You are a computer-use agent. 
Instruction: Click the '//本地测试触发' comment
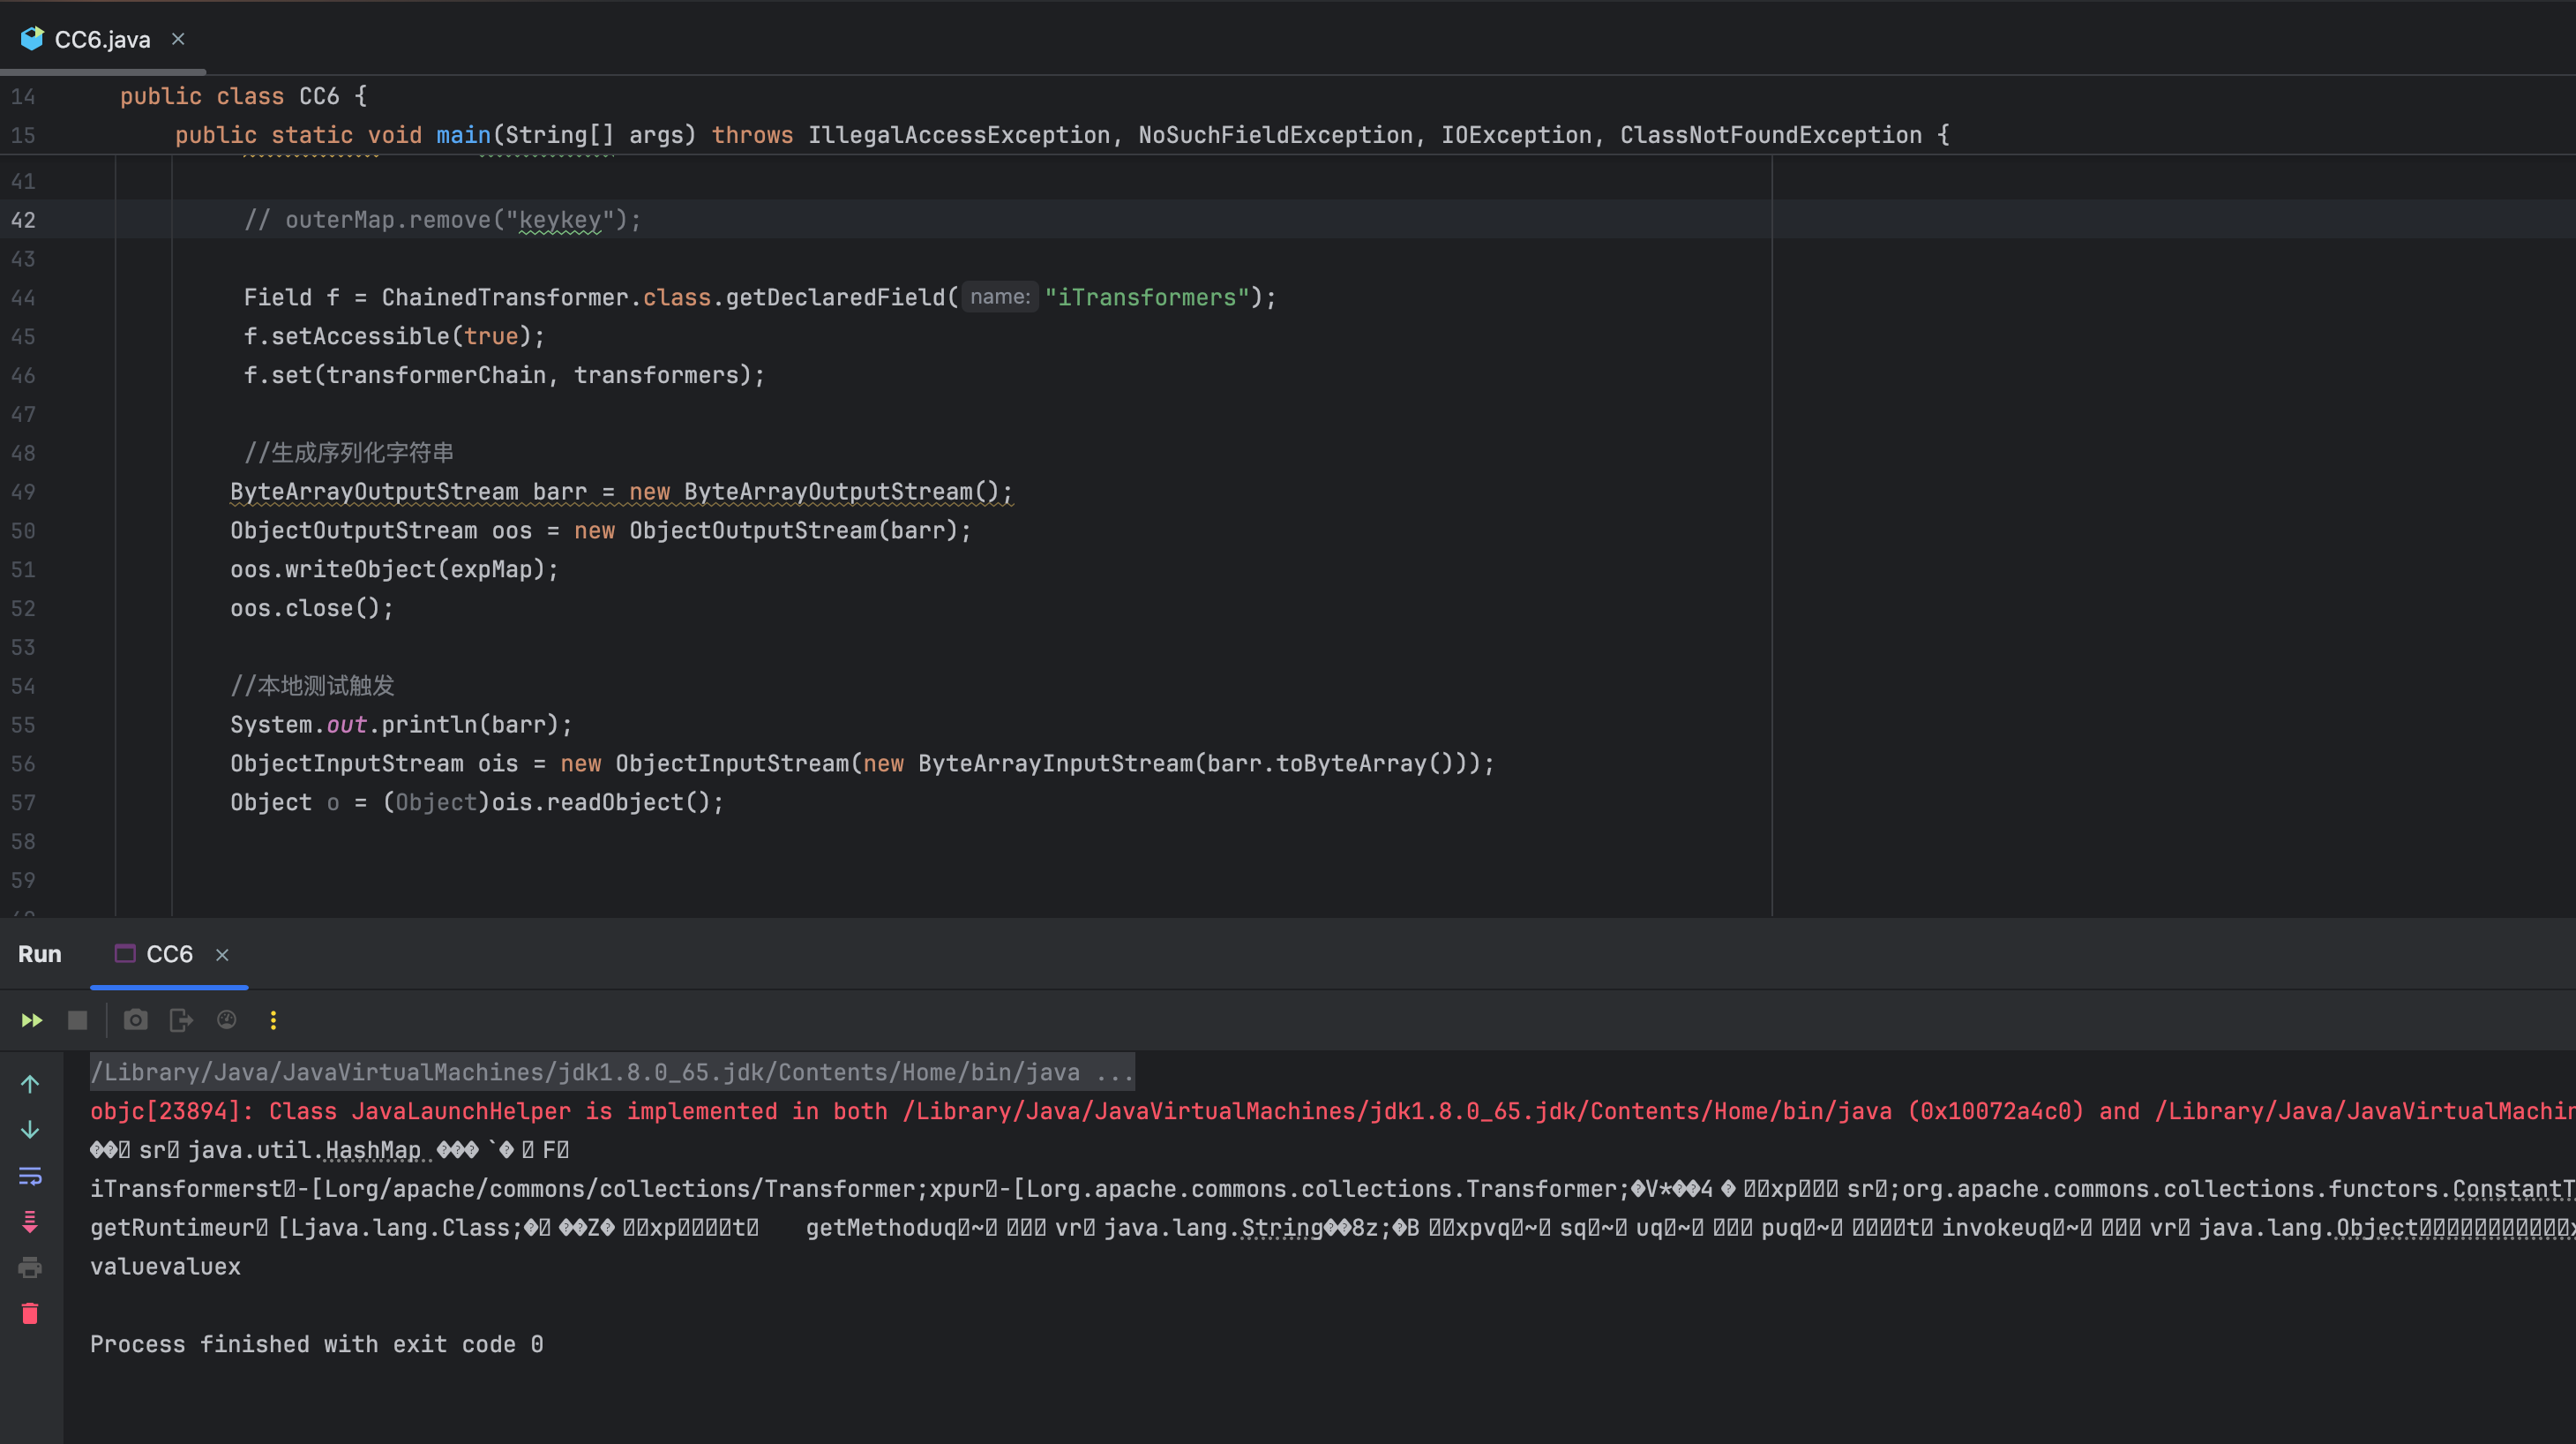[x=312, y=686]
